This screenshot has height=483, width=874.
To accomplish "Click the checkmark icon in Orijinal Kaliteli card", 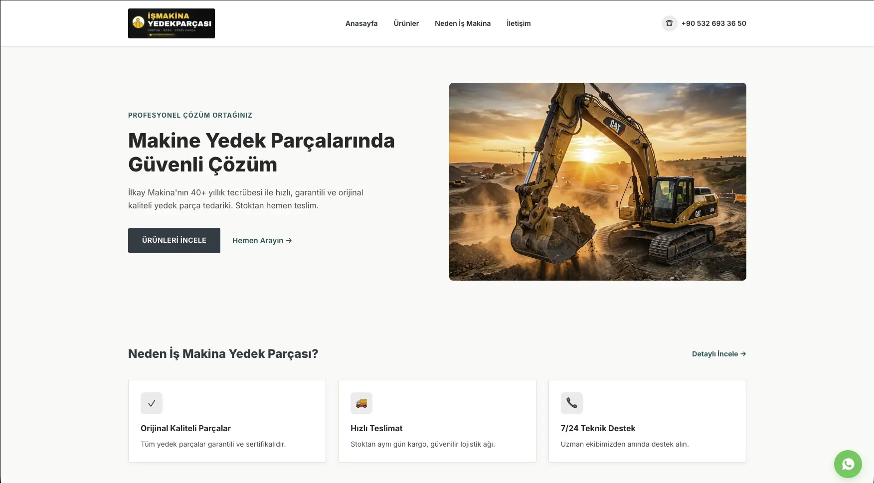I will 152,403.
